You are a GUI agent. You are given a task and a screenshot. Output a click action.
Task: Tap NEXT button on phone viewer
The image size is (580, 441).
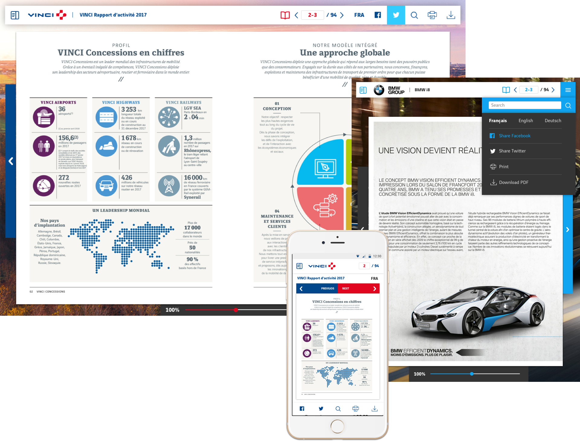[359, 289]
